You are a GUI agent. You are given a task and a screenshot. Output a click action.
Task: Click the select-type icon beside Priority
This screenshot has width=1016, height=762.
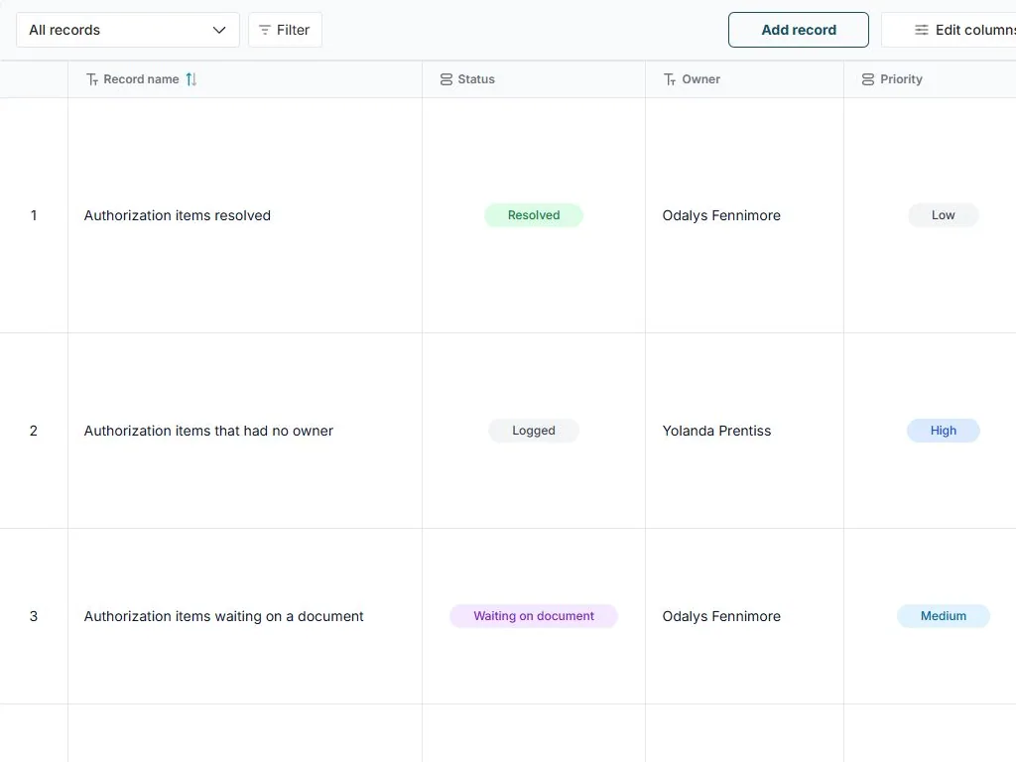tap(868, 79)
